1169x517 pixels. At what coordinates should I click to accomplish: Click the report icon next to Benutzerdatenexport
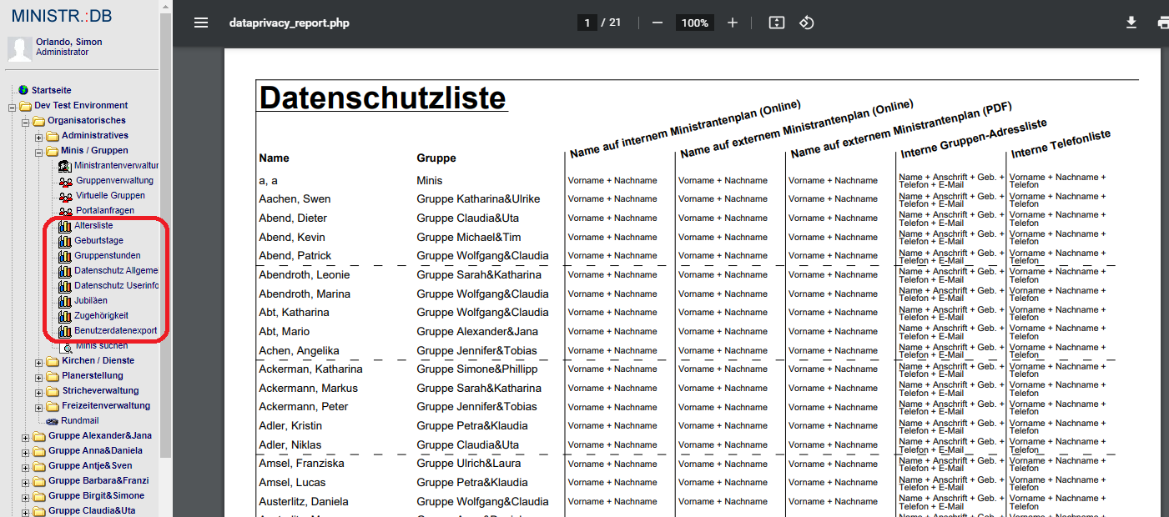65,331
